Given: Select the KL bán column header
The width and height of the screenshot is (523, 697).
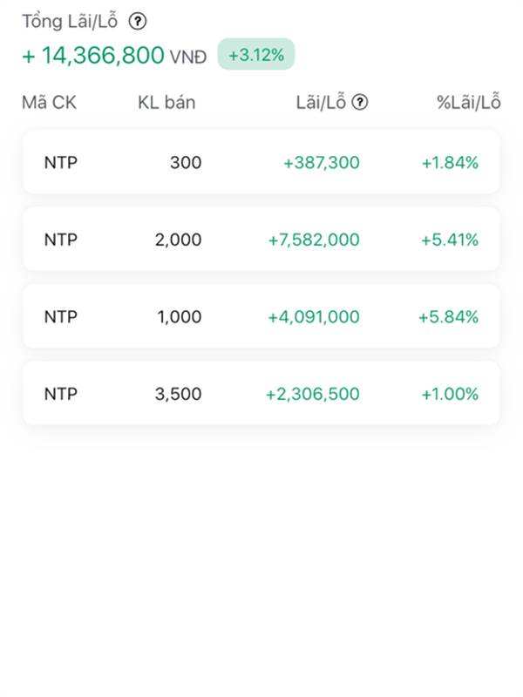Looking at the screenshot, I should tap(166, 103).
